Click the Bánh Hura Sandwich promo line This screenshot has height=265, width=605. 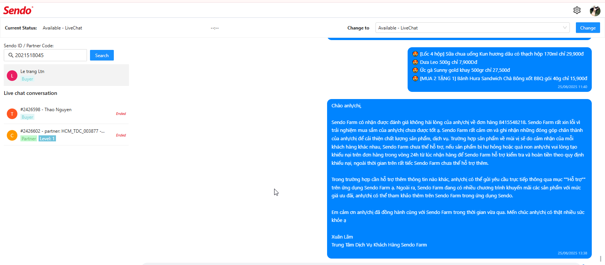(x=500, y=78)
